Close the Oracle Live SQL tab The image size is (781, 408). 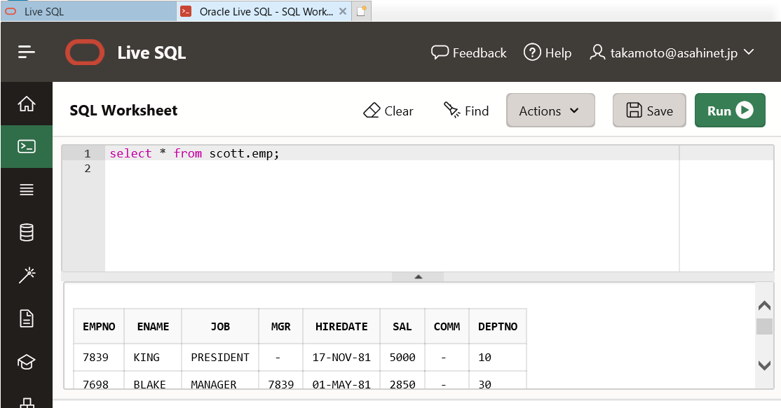point(343,11)
